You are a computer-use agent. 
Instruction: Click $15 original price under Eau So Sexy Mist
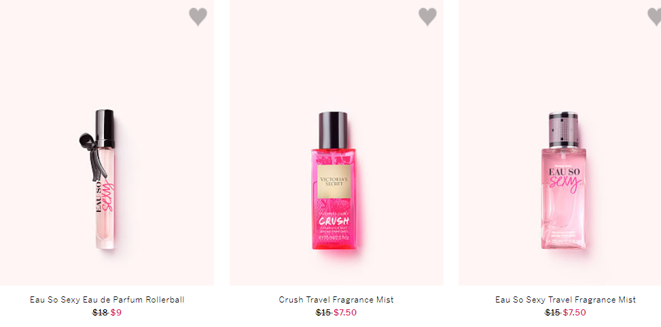click(553, 313)
